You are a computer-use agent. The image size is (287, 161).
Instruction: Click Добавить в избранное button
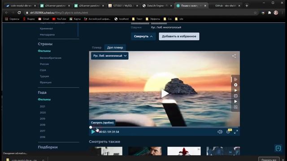click(x=179, y=36)
